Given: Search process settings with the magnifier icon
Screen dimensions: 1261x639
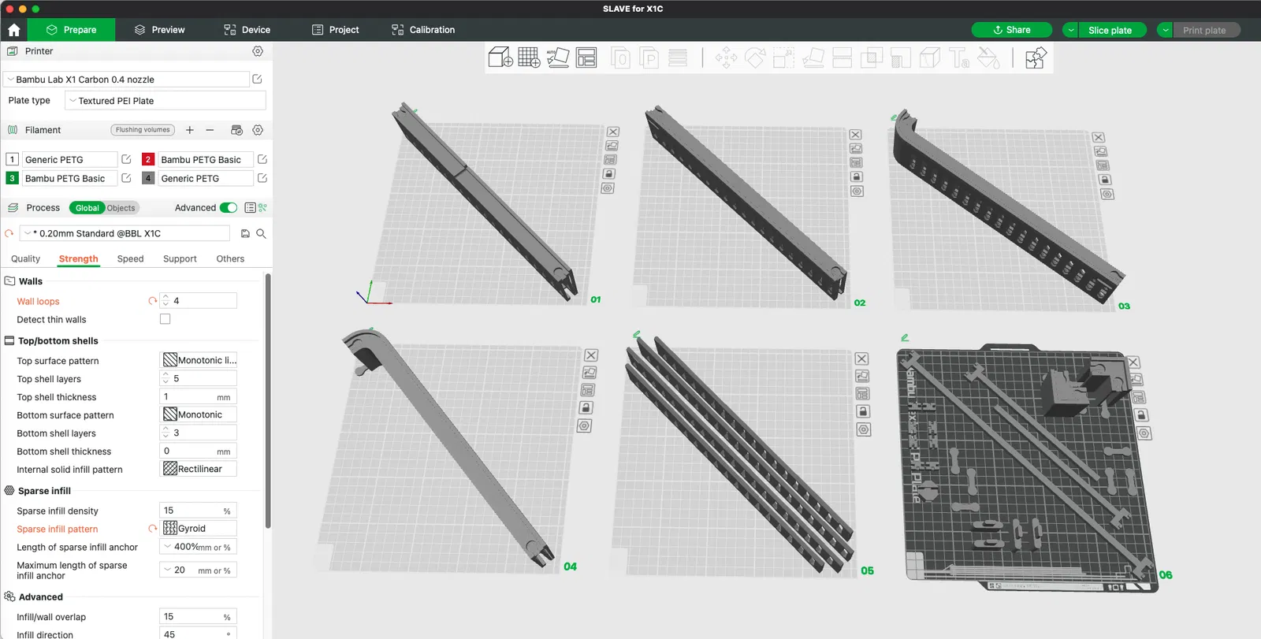Looking at the screenshot, I should pyautogui.click(x=261, y=234).
